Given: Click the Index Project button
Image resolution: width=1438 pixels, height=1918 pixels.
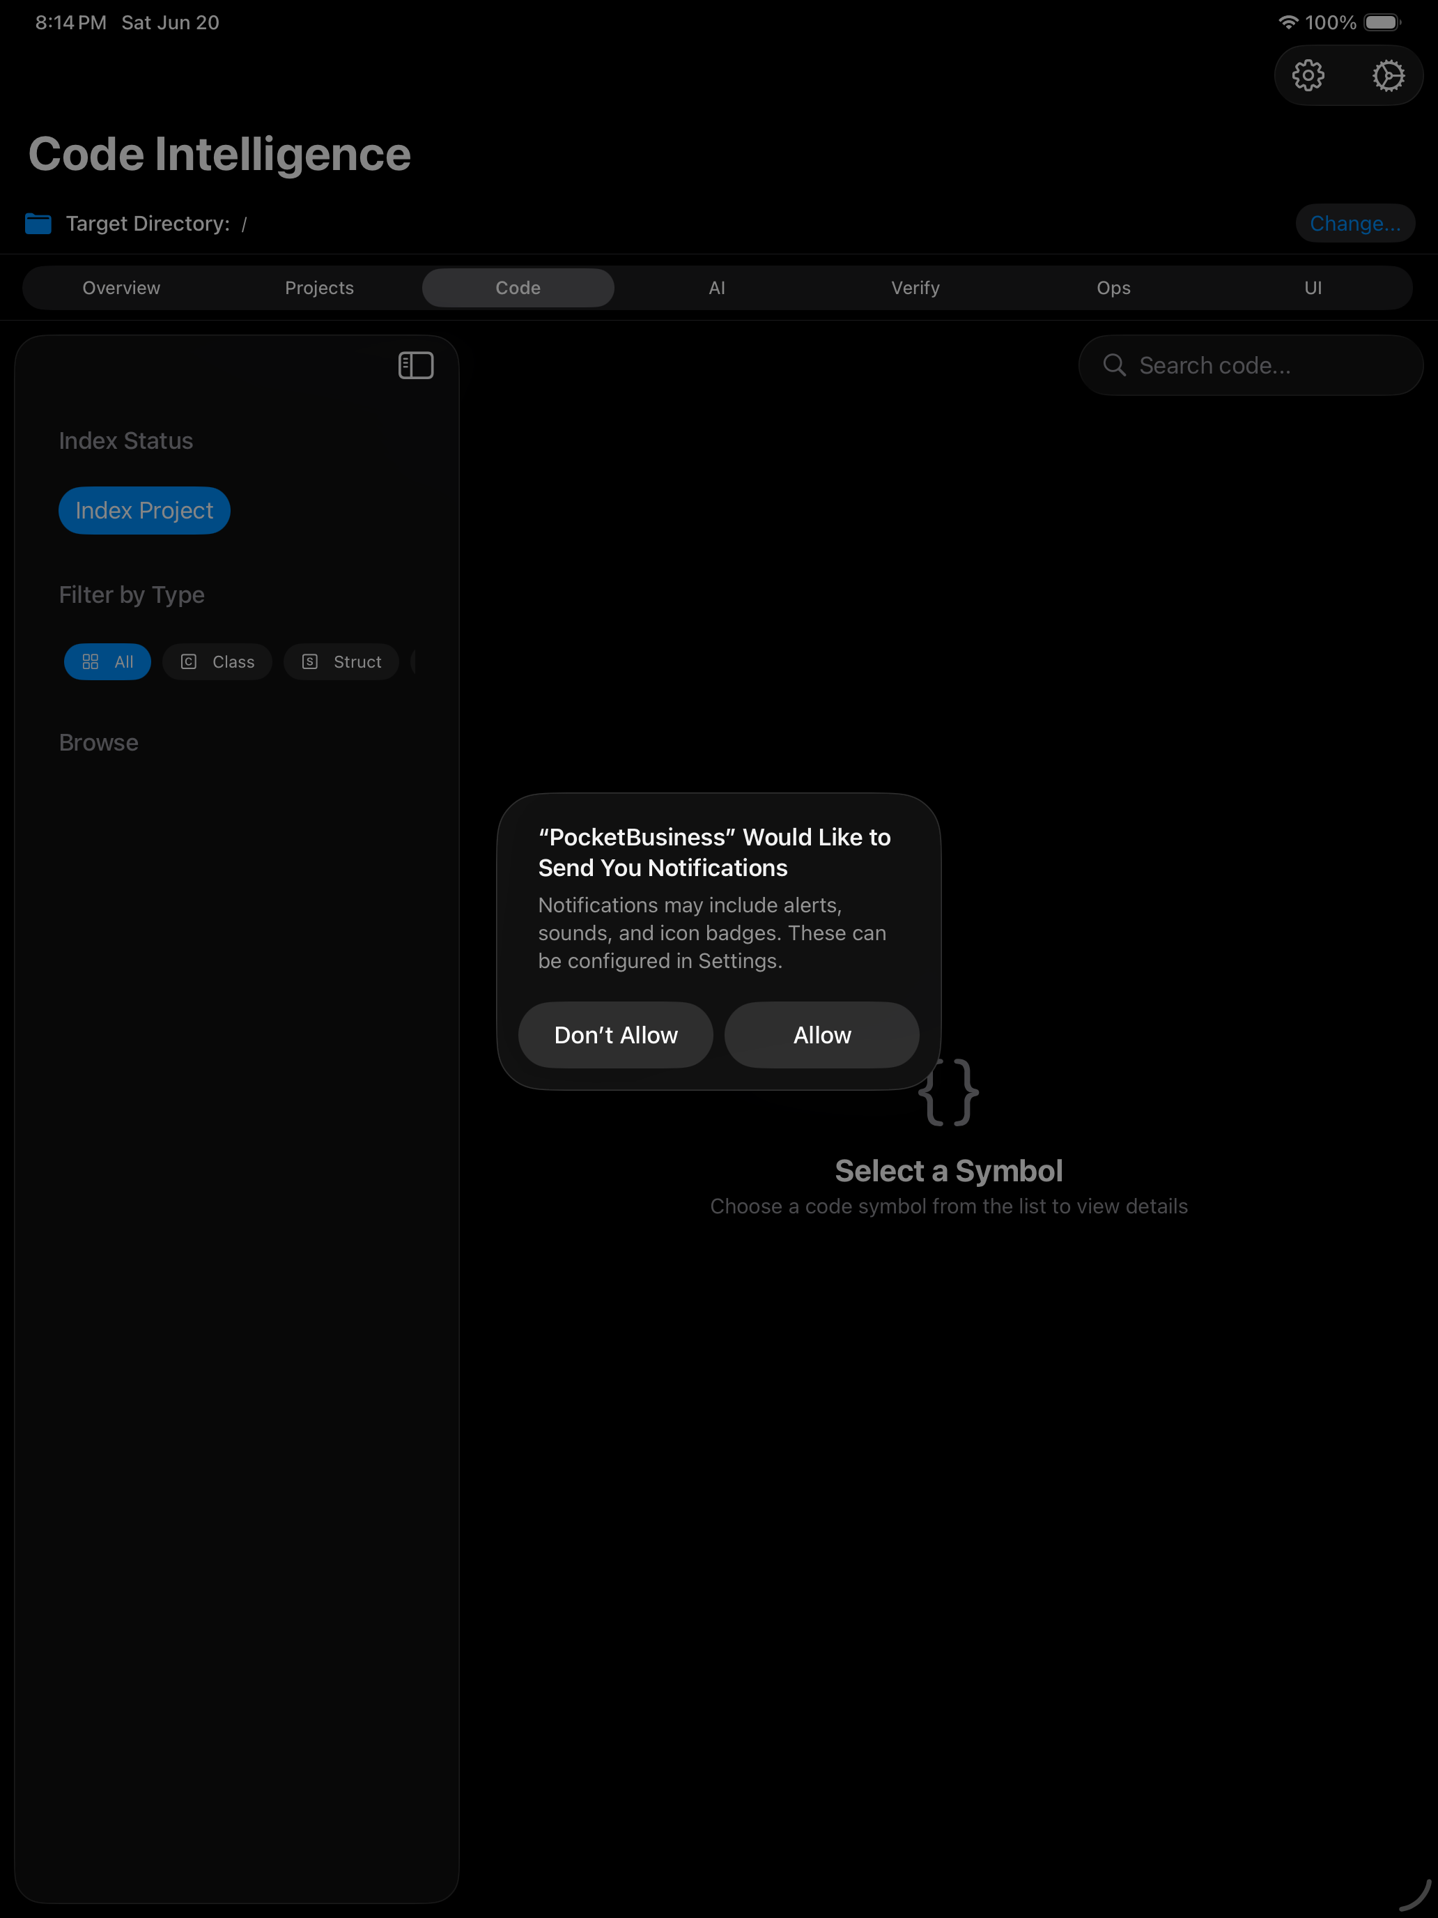Looking at the screenshot, I should (145, 511).
